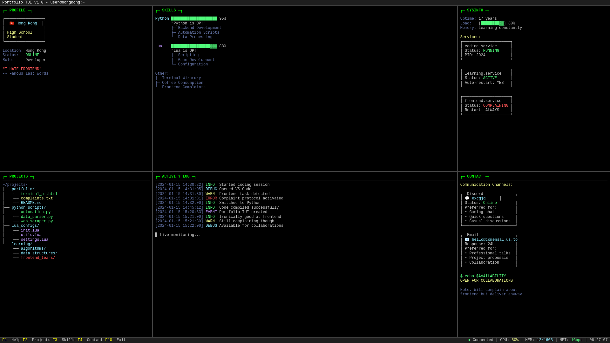Open README.md file

pos(31,203)
